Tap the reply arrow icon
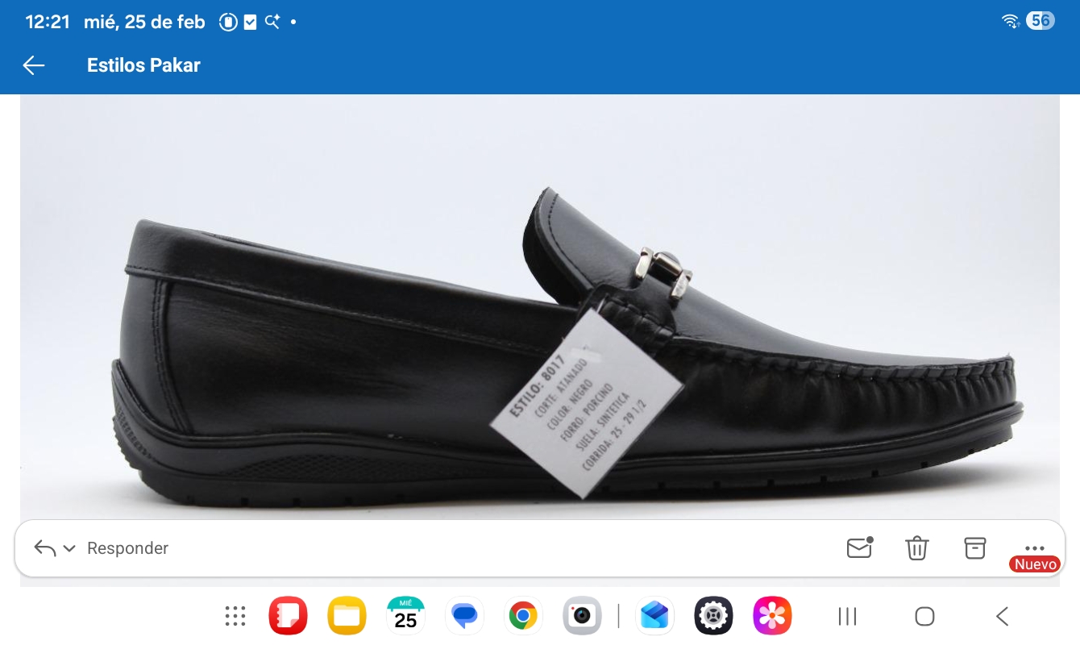 pyautogui.click(x=45, y=548)
